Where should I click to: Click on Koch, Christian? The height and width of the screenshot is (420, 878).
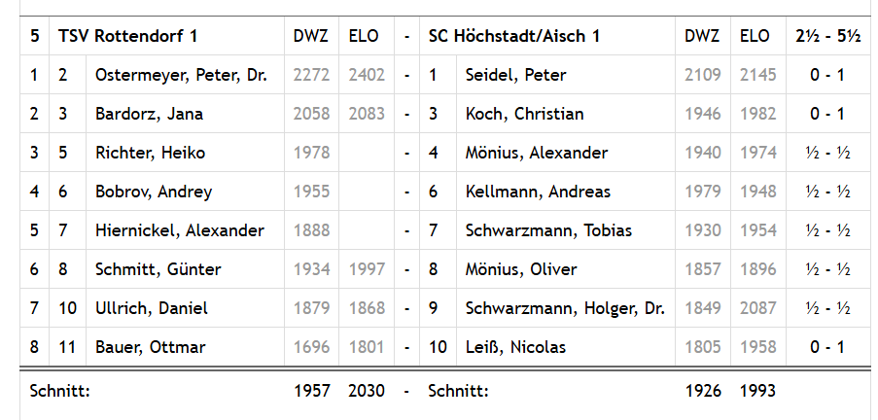[x=524, y=114]
